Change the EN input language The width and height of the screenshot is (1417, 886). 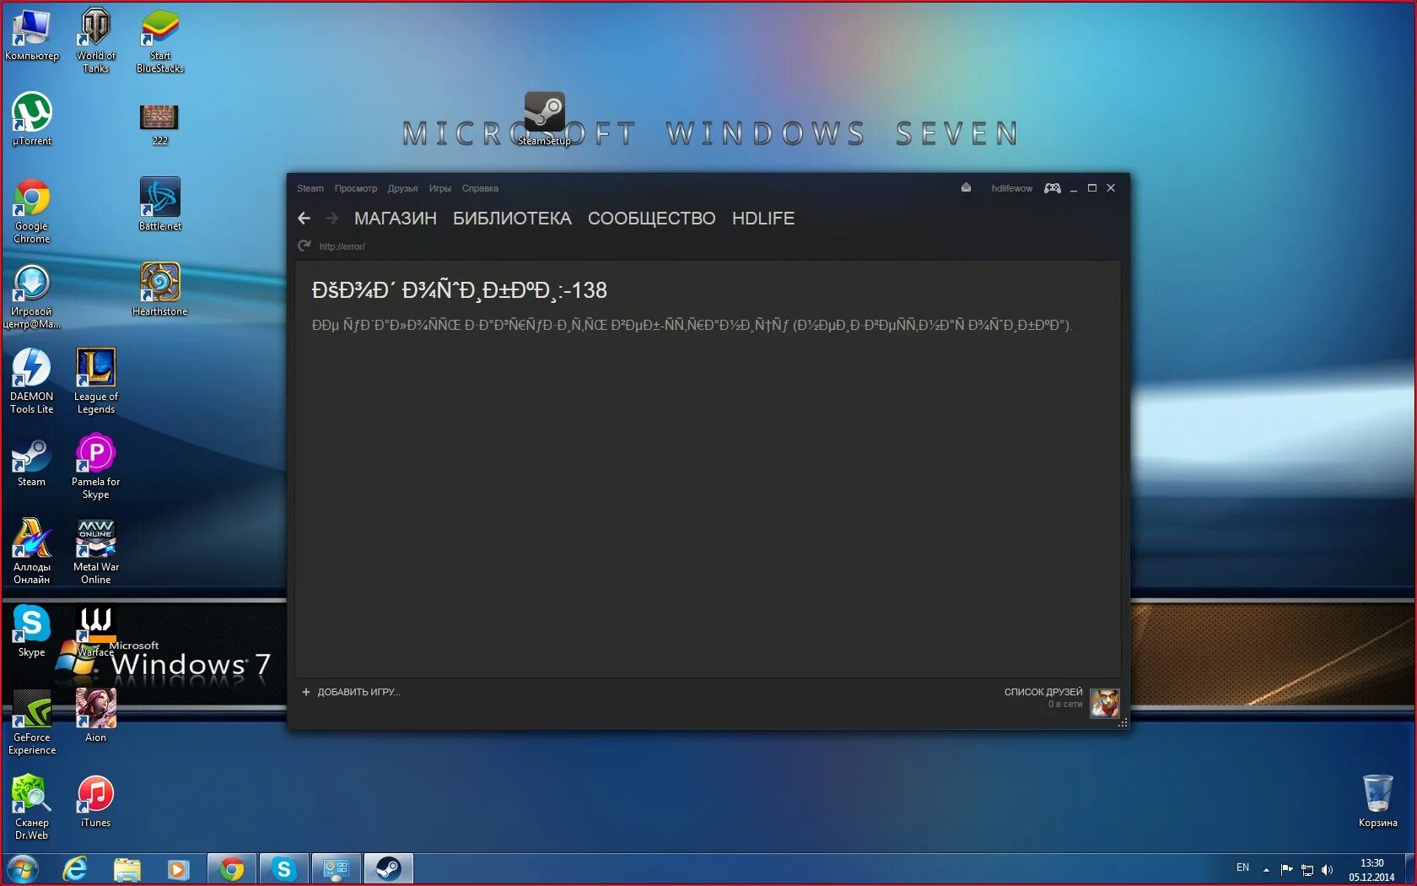1242,867
